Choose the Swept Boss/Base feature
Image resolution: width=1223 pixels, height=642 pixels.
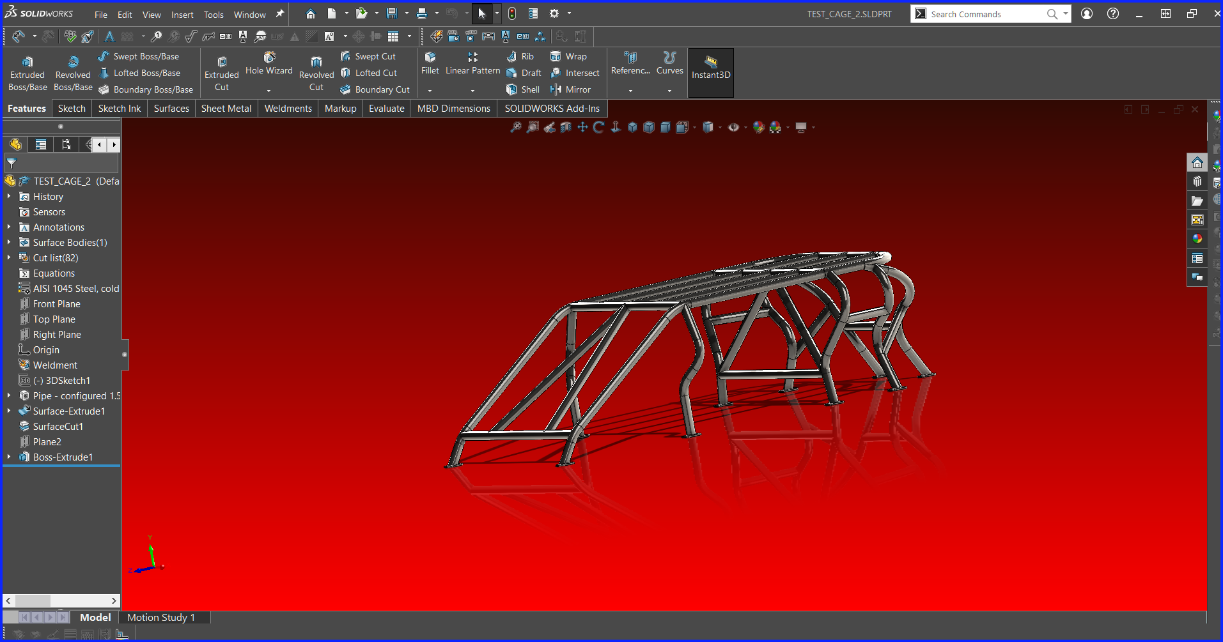pos(139,56)
